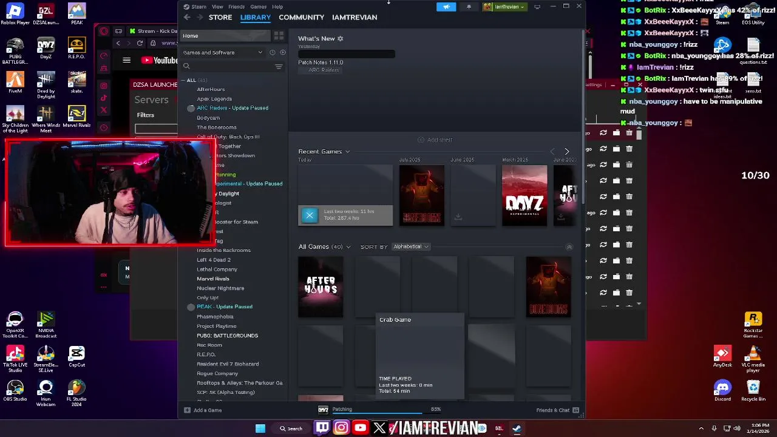Open YouTube hamburger menu in browser

tap(126, 60)
